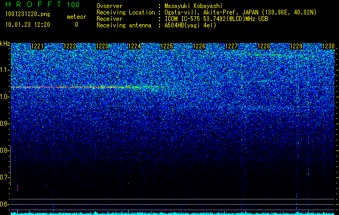This screenshot has width=339, height=215.
Task: Click the kHz axis unit label
Action: 5,44
